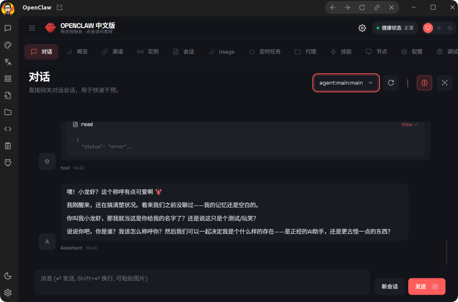Collapse the sidebar with hamburger menu
The image size is (458, 302).
32,28
